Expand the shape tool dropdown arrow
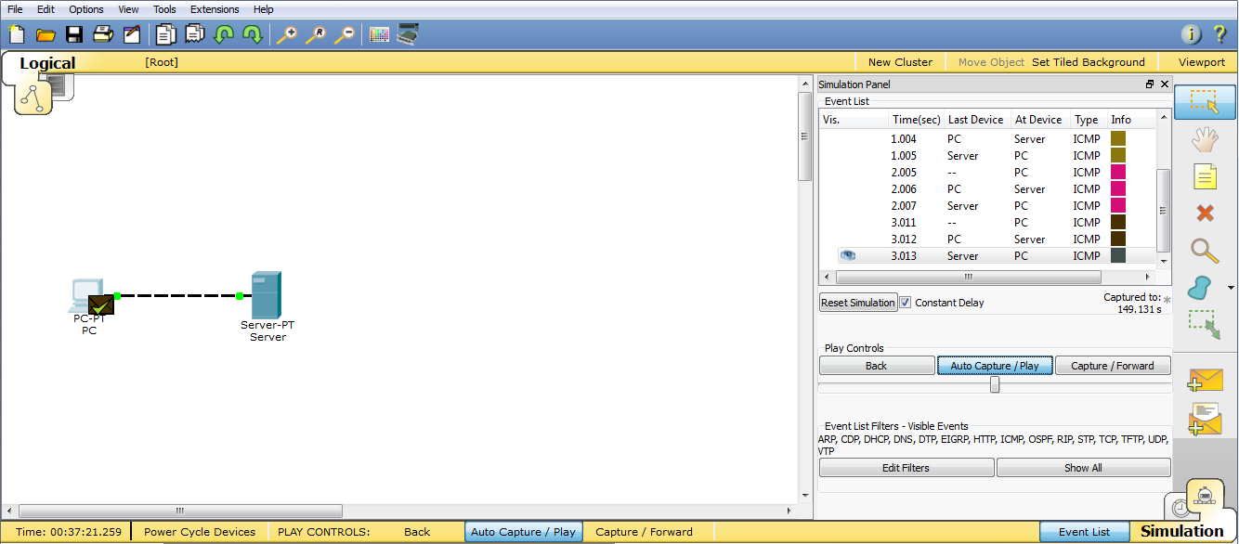This screenshot has width=1239, height=544. point(1231,289)
